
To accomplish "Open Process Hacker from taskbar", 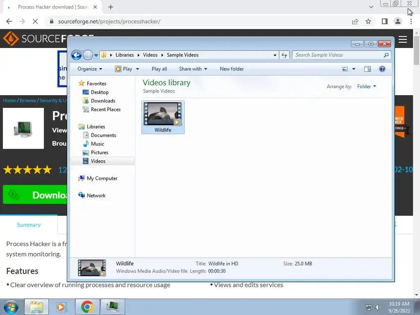I will point(112,307).
